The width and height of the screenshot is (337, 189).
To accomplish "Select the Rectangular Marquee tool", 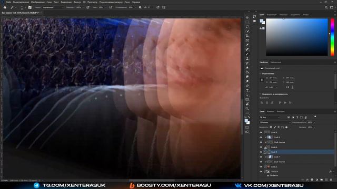I will coord(247,22).
